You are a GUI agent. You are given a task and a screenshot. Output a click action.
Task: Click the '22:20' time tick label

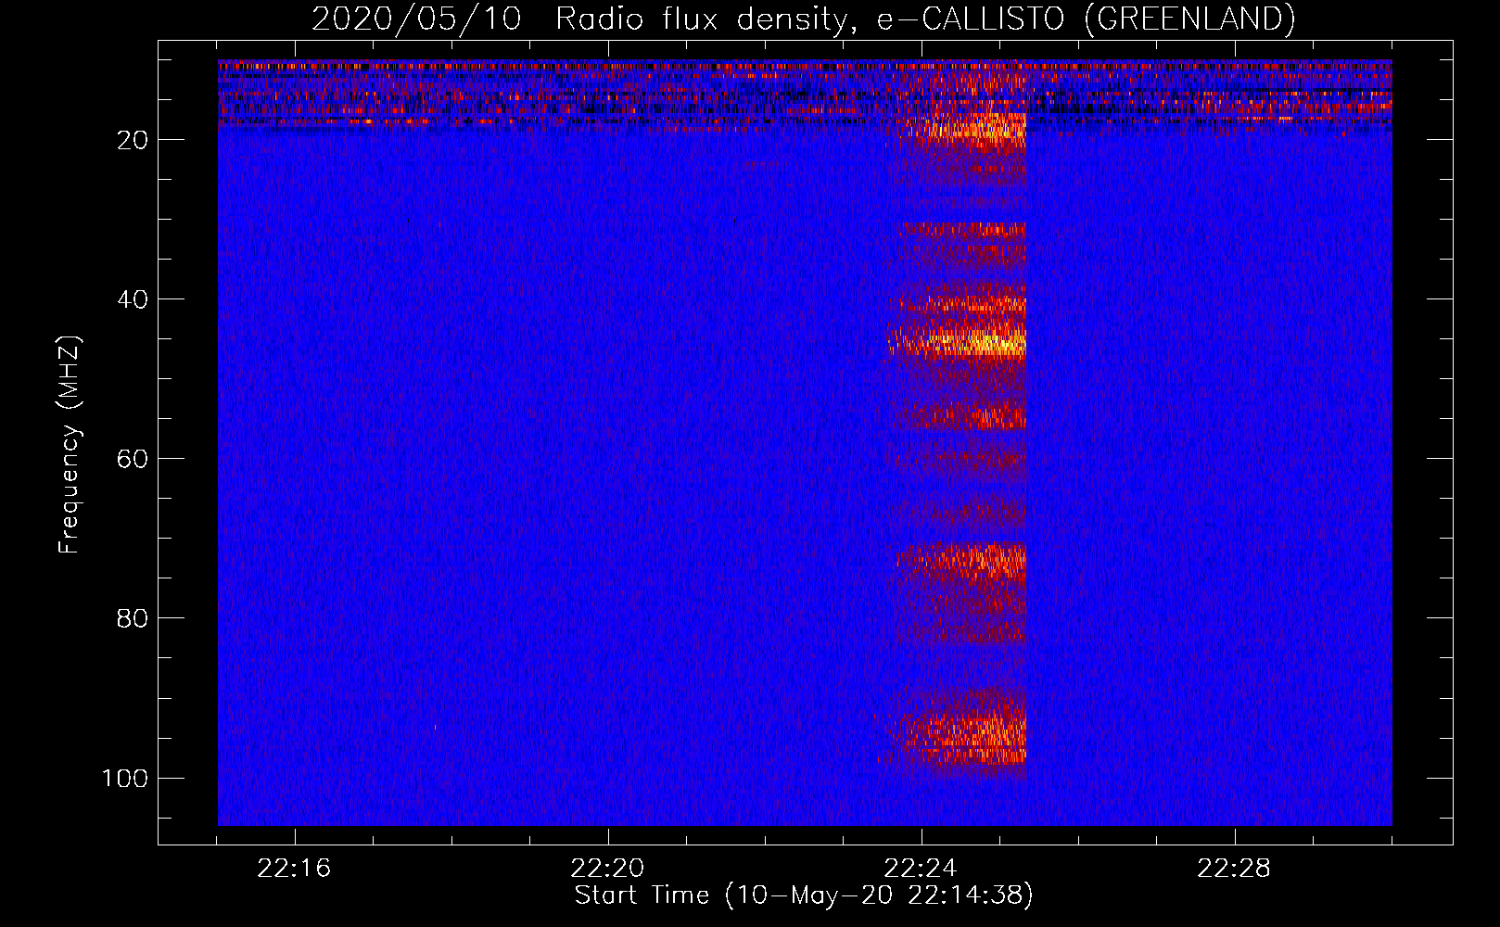coord(607,869)
